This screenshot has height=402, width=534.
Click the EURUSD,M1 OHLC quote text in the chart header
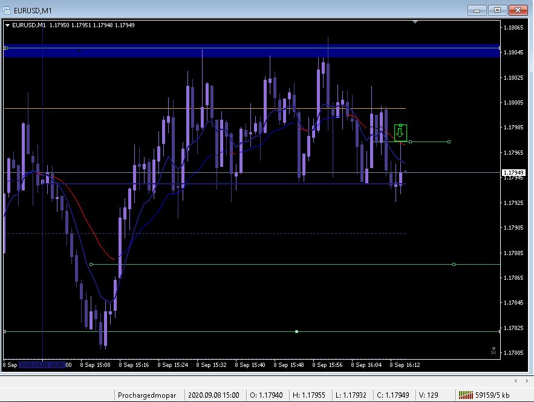[x=73, y=25]
